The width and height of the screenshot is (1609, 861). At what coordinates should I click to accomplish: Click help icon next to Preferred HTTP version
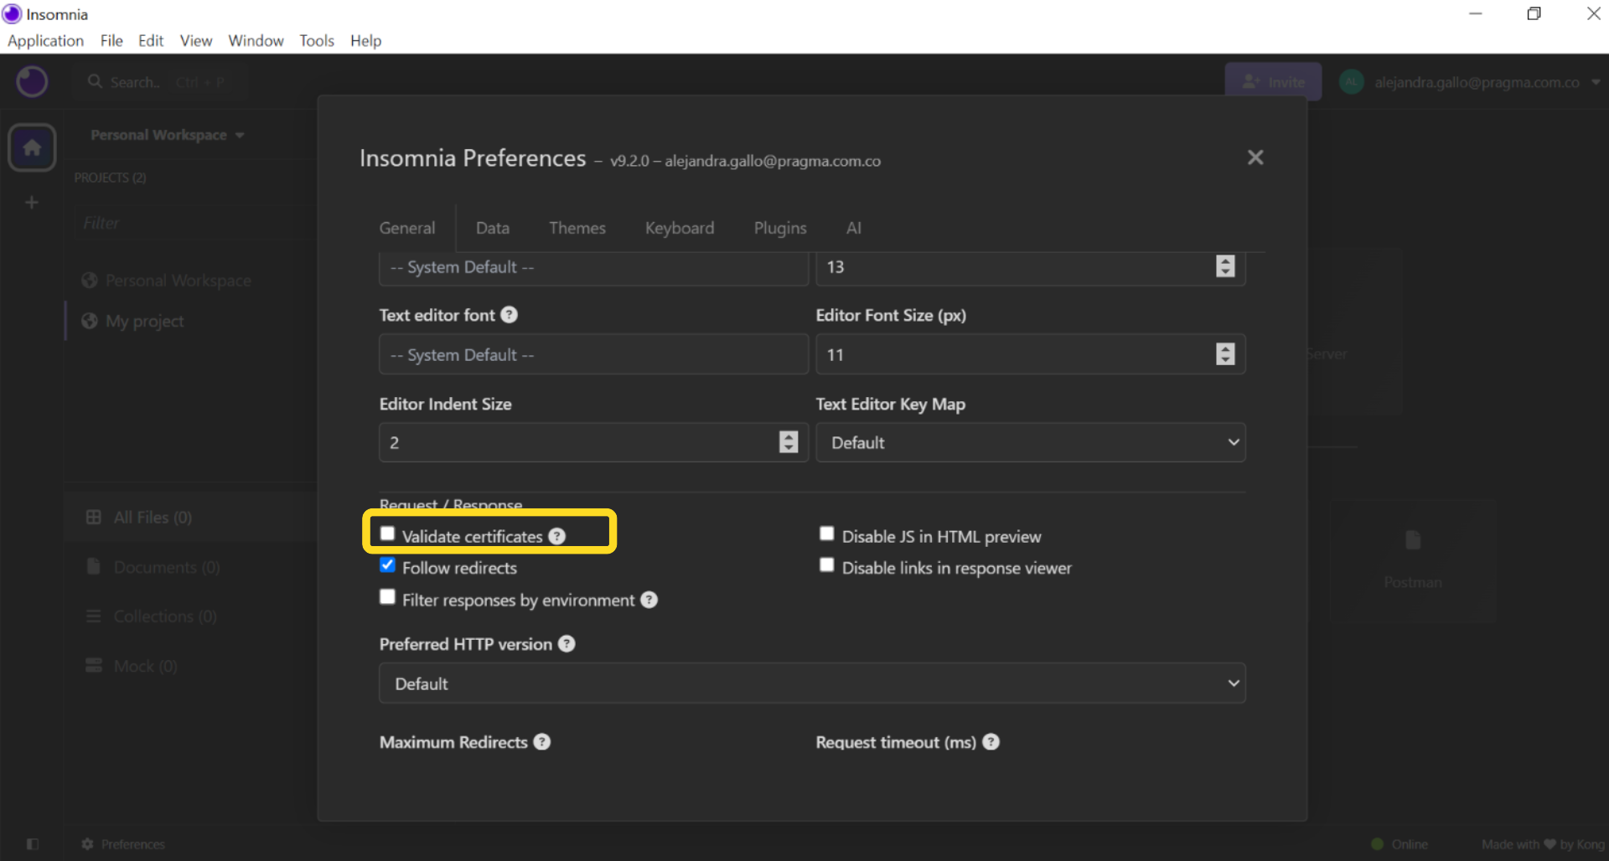(x=567, y=644)
